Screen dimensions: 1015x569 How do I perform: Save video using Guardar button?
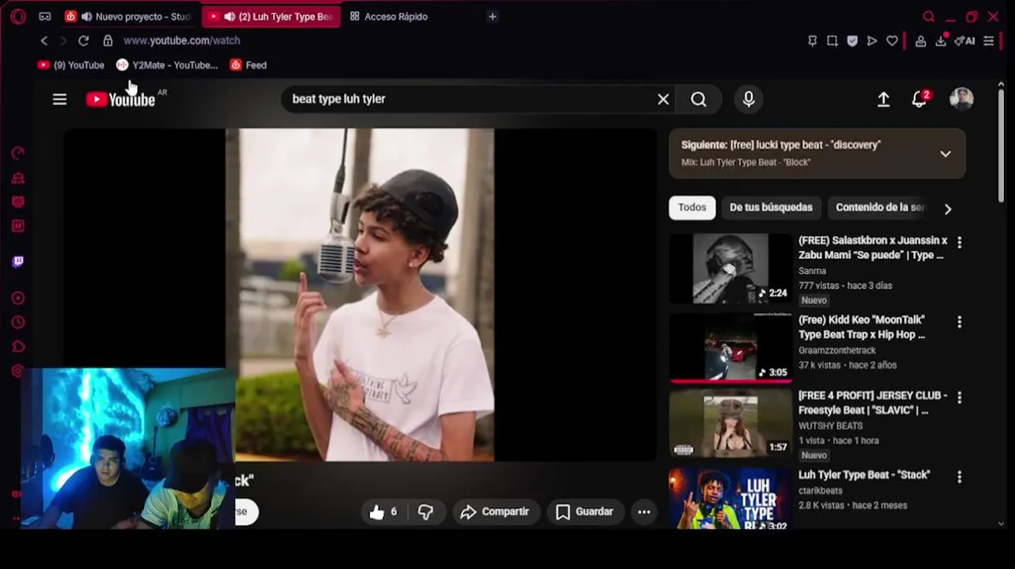[585, 512]
